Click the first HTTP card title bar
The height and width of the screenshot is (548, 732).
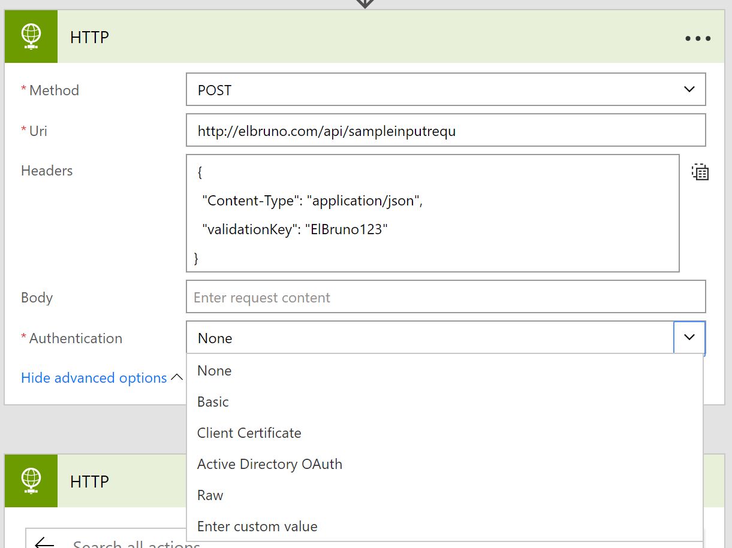click(360, 38)
